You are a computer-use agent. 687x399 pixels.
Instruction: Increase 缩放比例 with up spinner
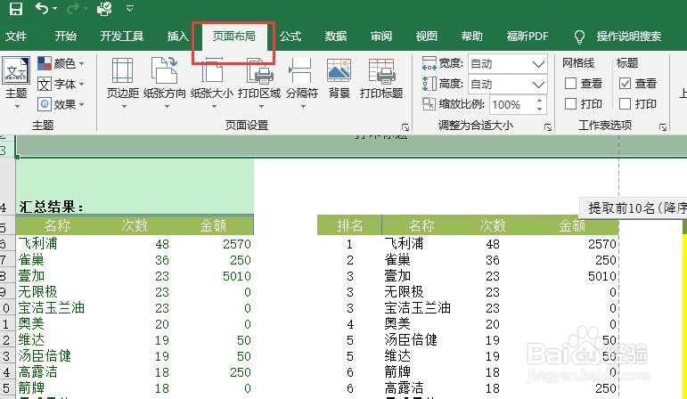pos(540,100)
